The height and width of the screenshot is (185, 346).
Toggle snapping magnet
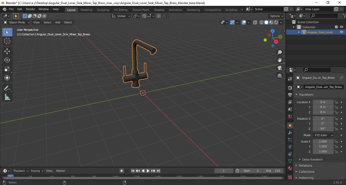144,16
